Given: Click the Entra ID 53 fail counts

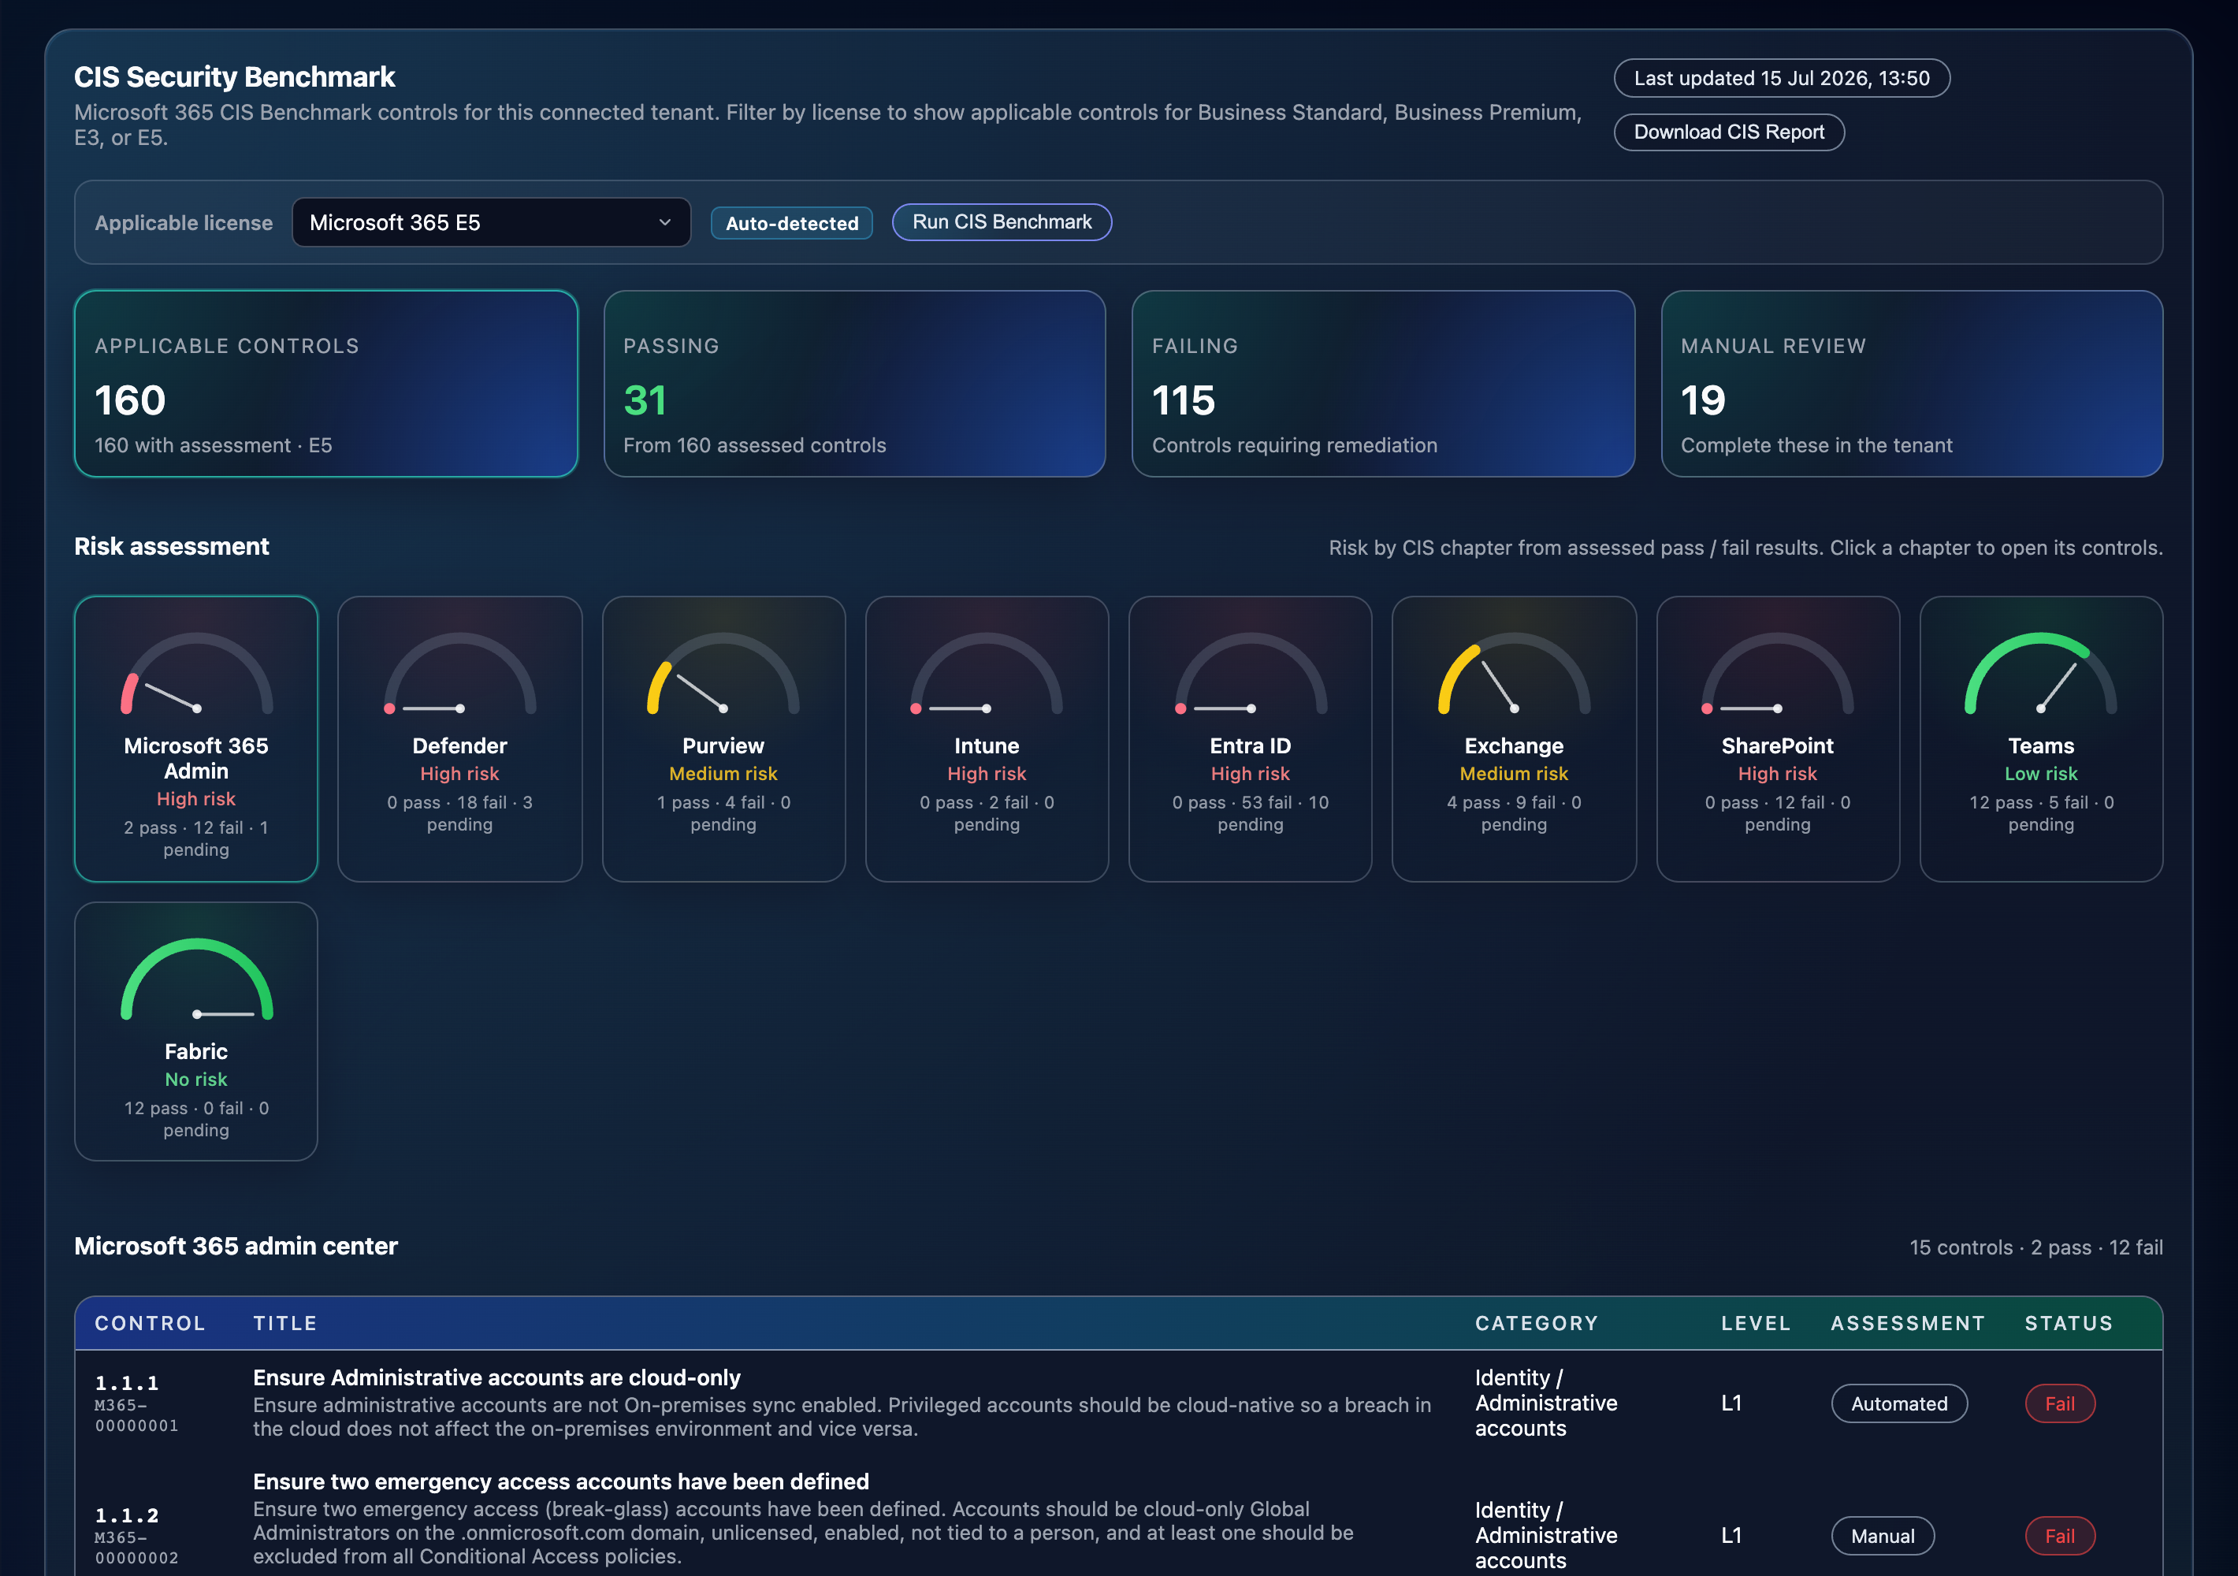Looking at the screenshot, I should click(x=1250, y=813).
